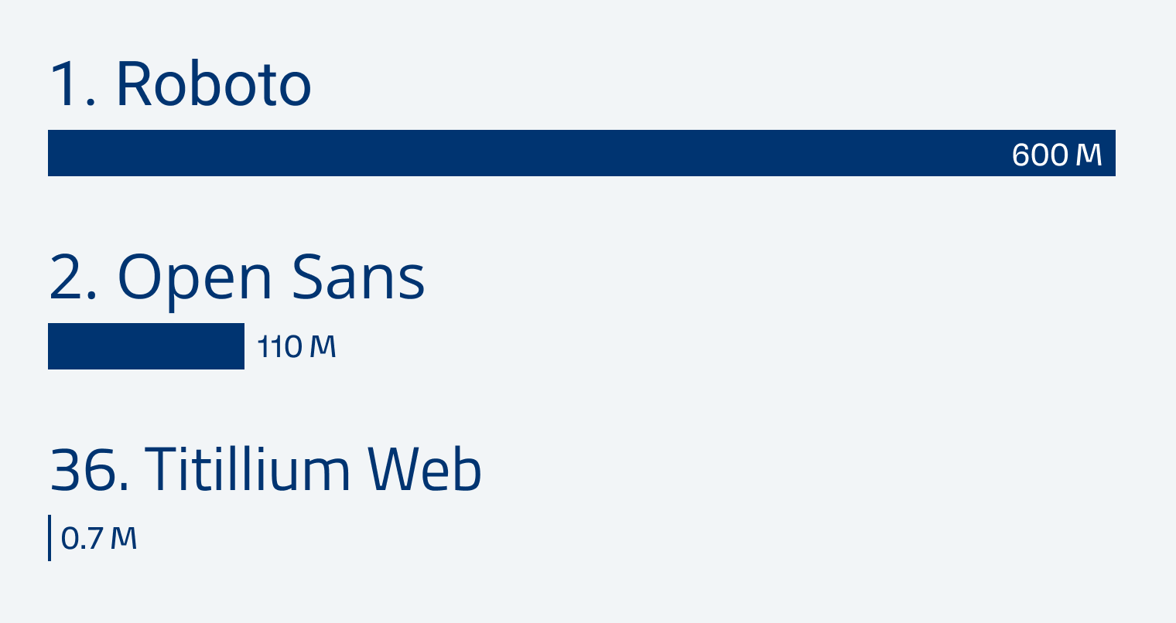Screen dimensions: 1176x623
Task: Click the word "Sans" in the heading
Action: (x=358, y=277)
